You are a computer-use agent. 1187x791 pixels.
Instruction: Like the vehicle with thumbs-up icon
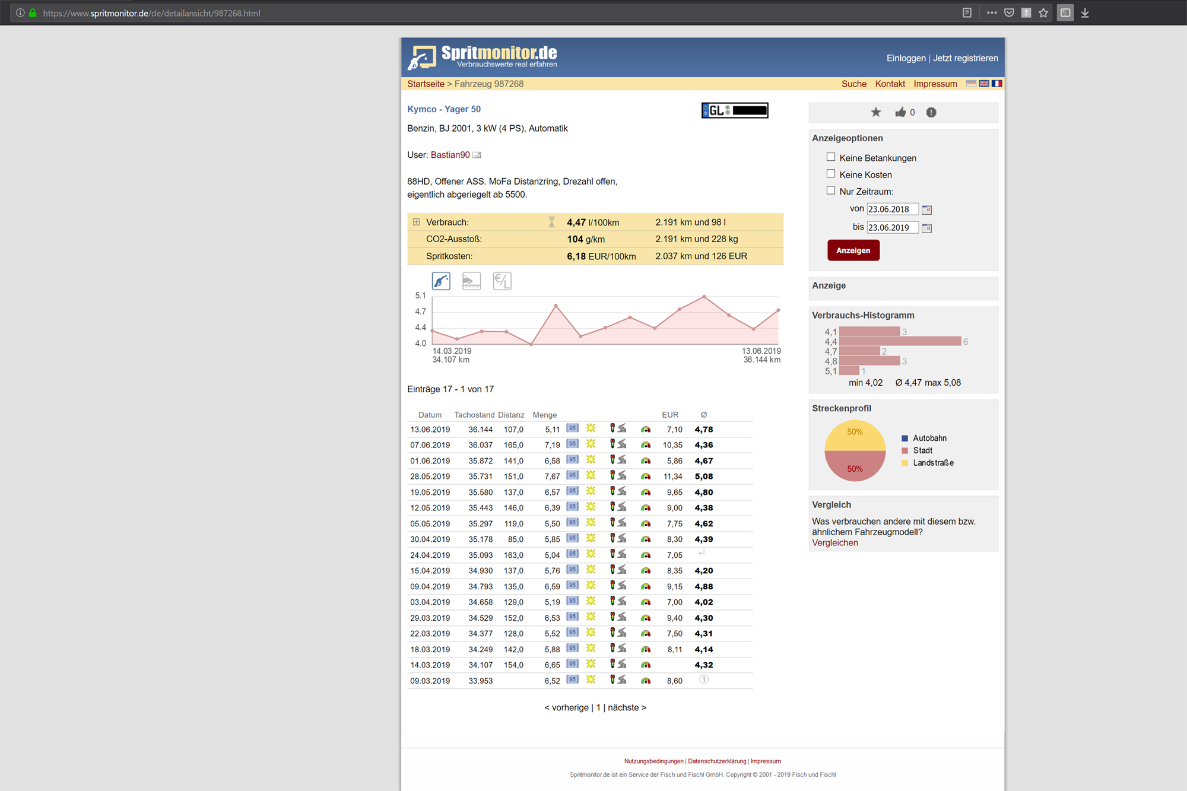[x=900, y=112]
